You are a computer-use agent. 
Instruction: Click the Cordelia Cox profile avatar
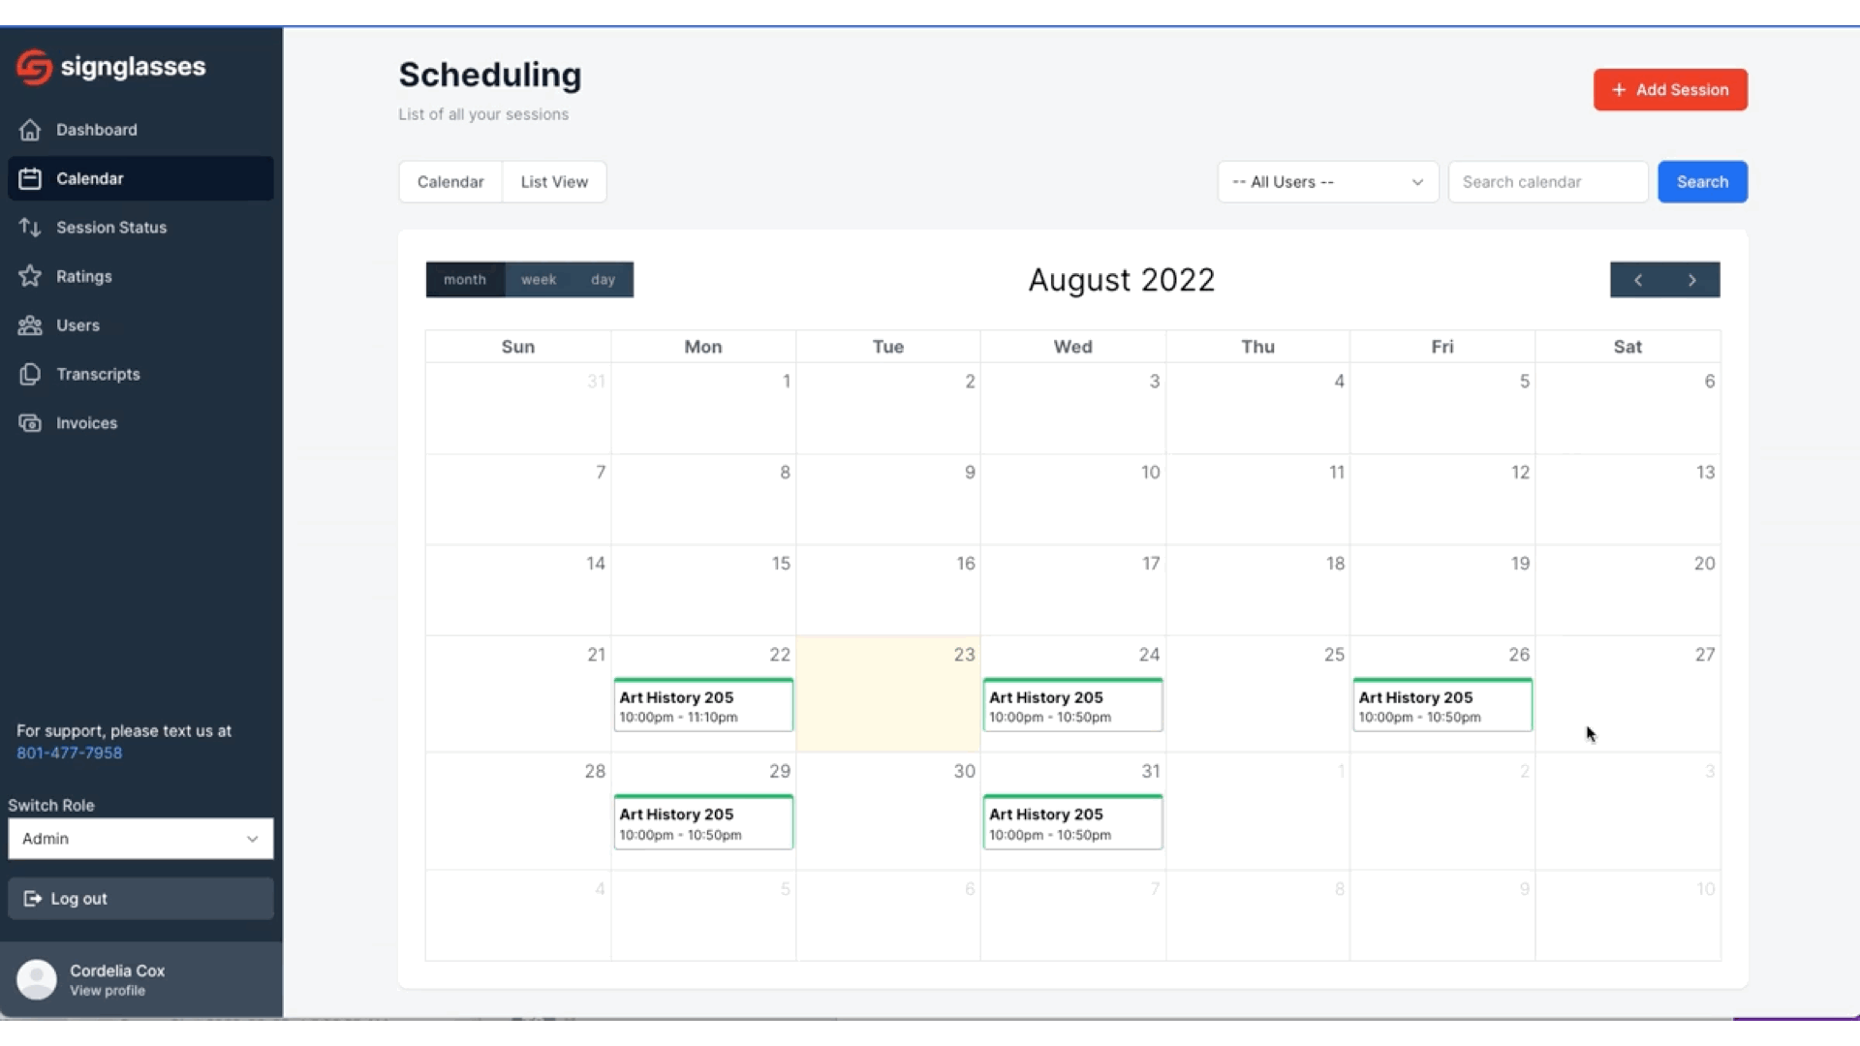pyautogui.click(x=37, y=979)
